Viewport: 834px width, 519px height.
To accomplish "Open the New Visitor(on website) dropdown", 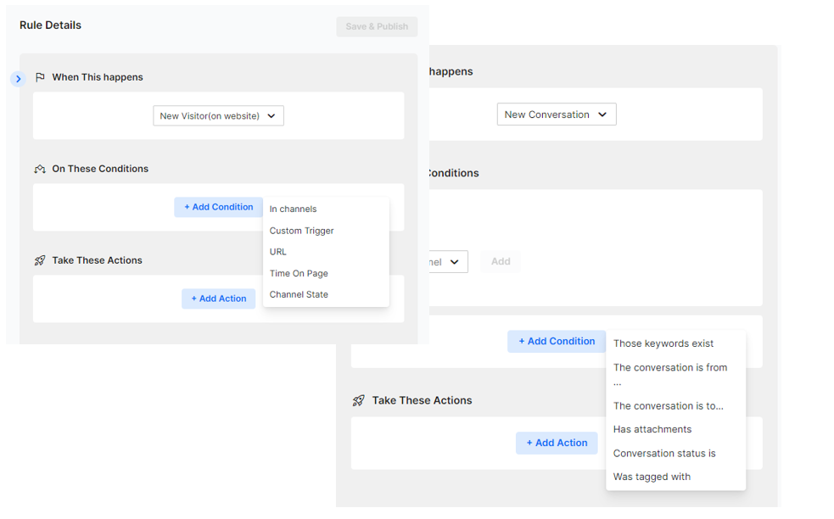I will coord(218,116).
